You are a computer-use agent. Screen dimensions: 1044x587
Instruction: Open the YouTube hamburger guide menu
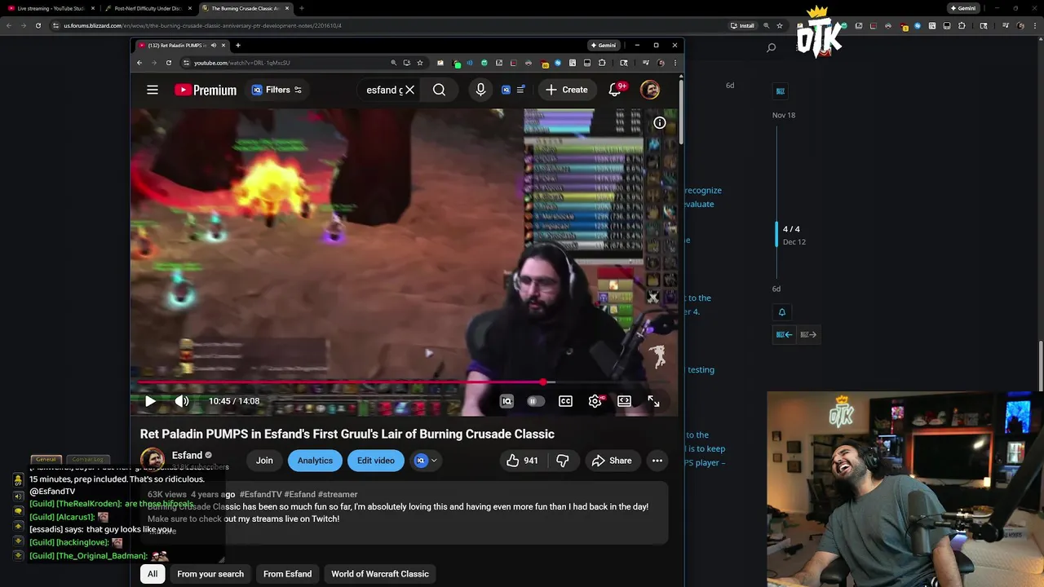tap(153, 90)
